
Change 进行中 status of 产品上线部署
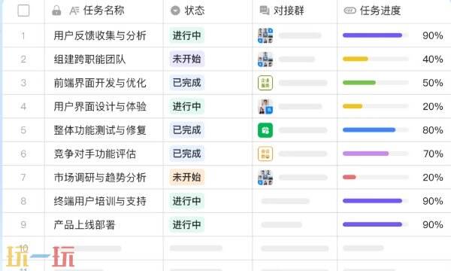[186, 224]
